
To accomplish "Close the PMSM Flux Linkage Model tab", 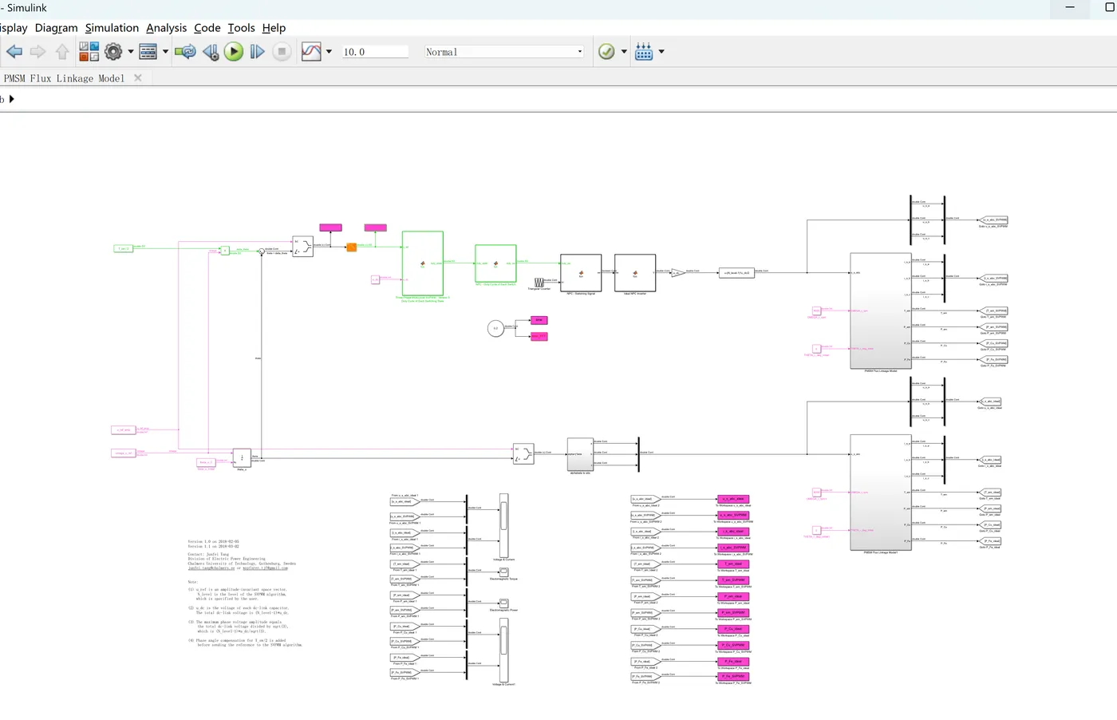I will point(138,78).
